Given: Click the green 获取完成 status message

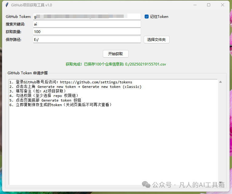Looking at the screenshot, I should click(x=116, y=64).
